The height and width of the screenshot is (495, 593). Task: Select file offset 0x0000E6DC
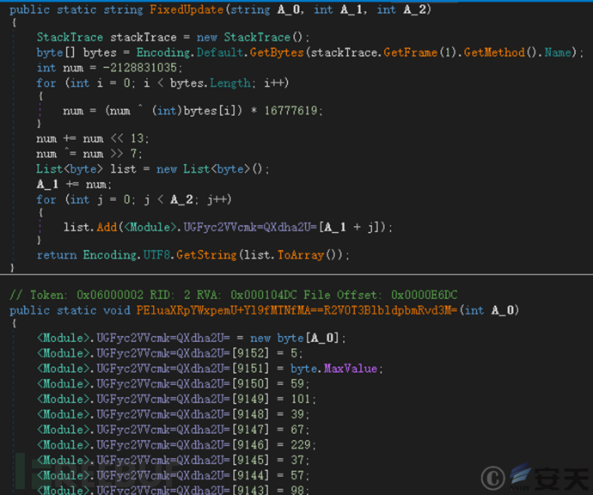[424, 295]
